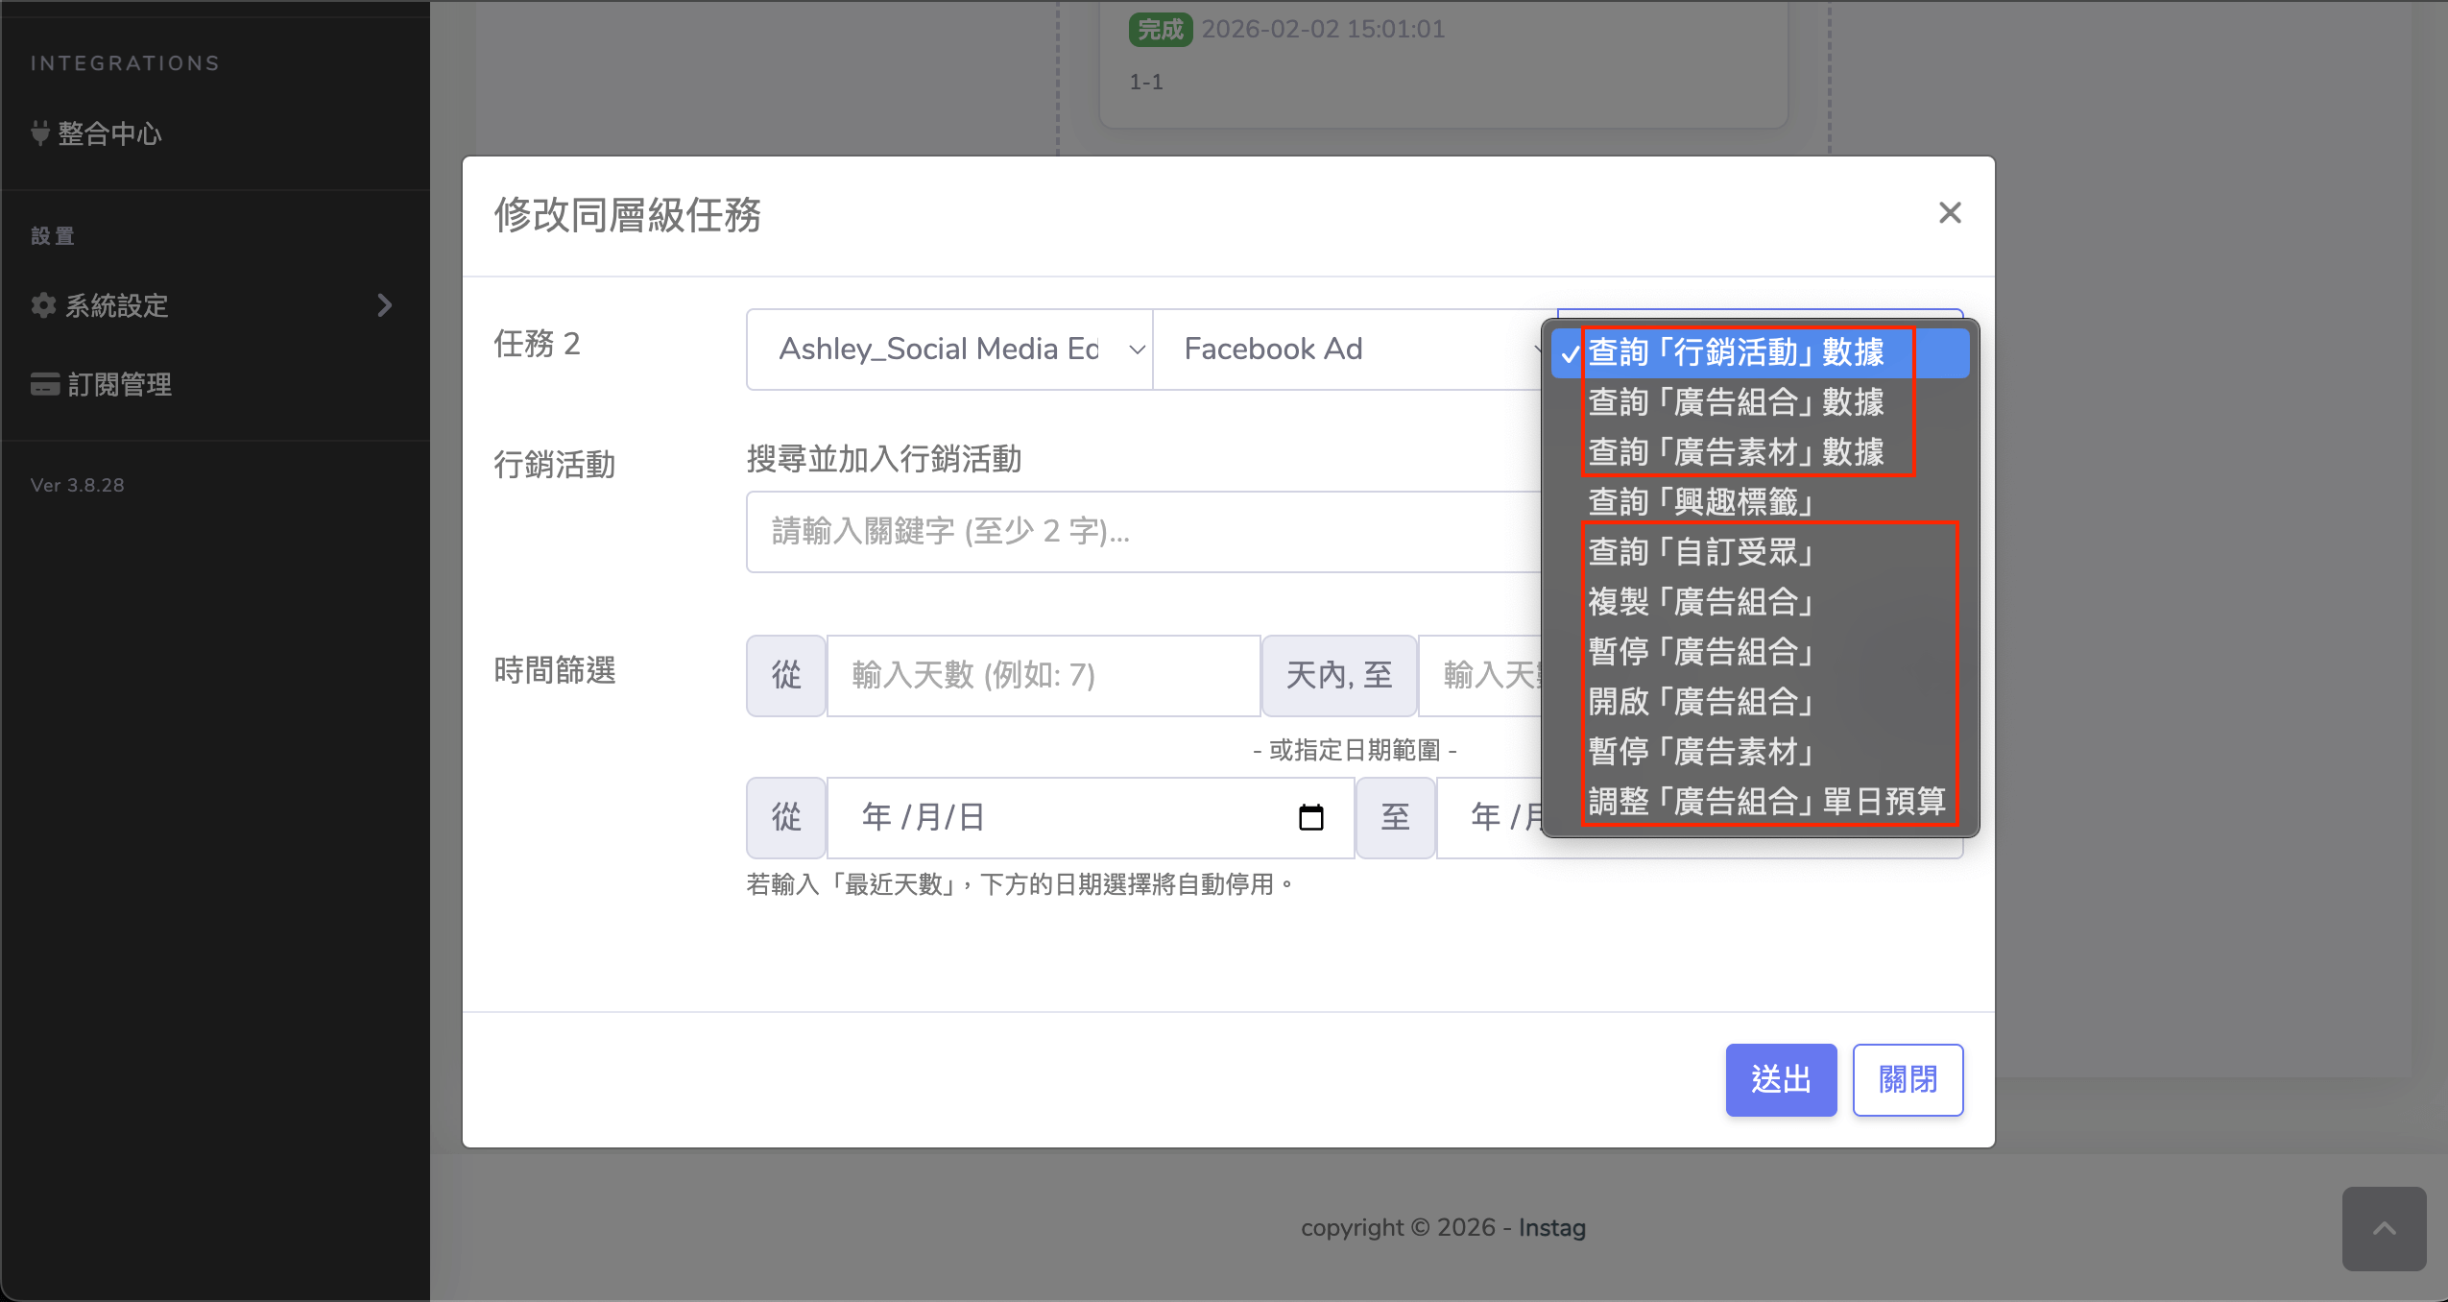Open the Ashley_Social Media account dropdown
This screenshot has width=2448, height=1302.
coord(948,350)
